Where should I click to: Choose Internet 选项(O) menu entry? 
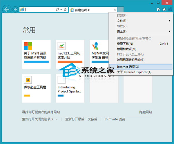[x=141, y=67]
